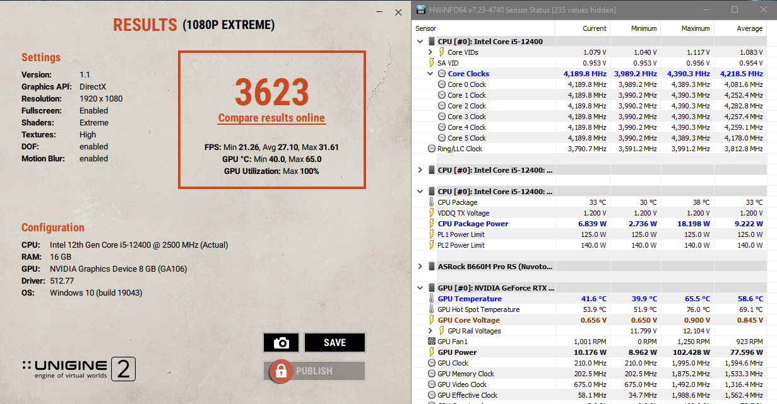Click the HWiNFO64 title bar icon

(x=420, y=10)
